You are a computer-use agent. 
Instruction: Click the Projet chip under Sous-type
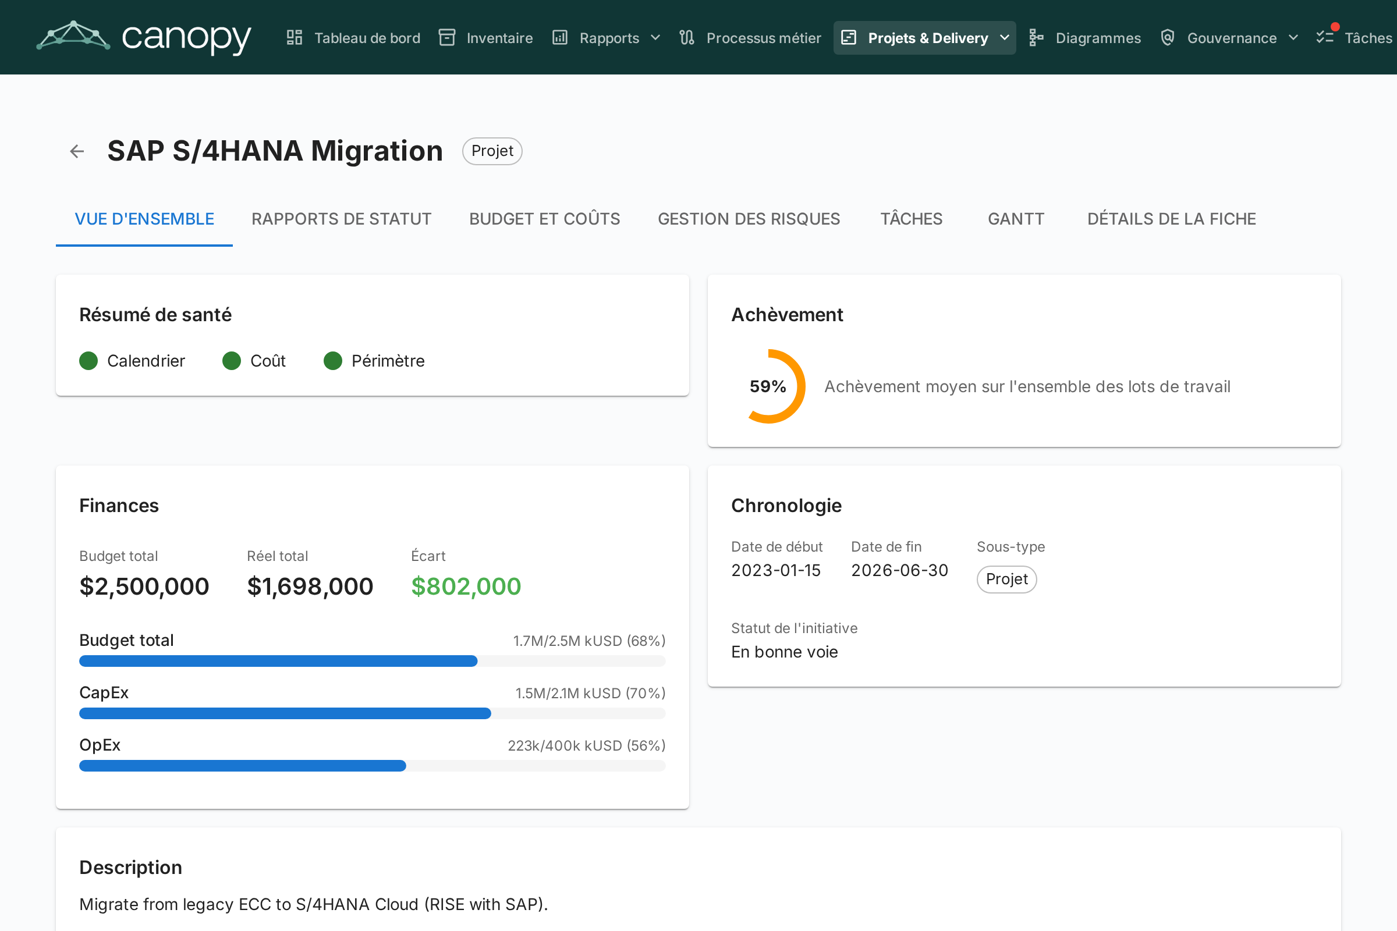click(x=1007, y=580)
